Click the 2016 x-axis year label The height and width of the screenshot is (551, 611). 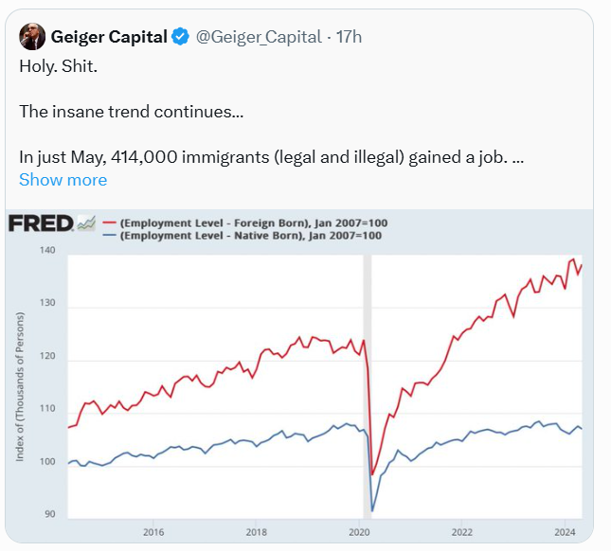153,531
